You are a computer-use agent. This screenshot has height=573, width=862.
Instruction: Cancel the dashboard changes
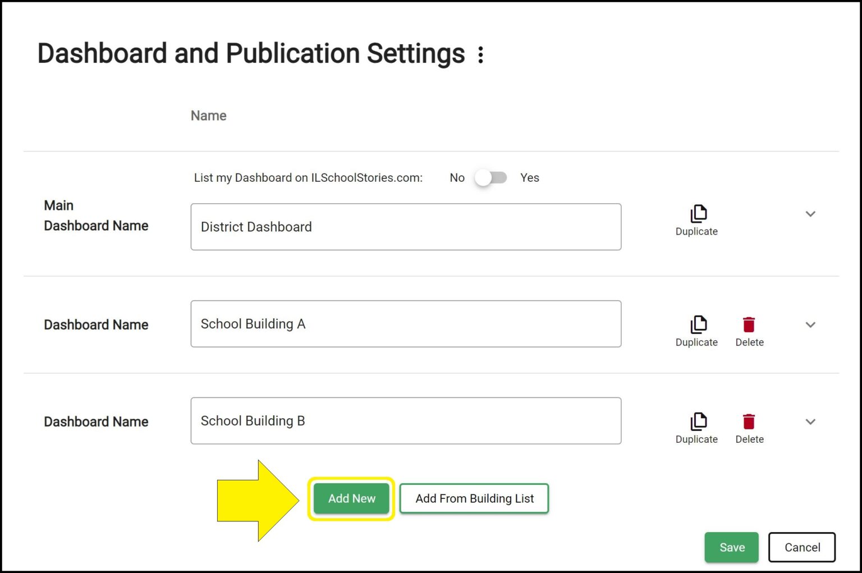pos(801,547)
